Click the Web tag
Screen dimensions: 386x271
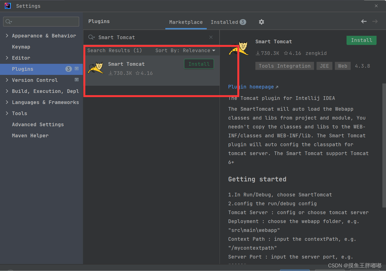point(343,66)
